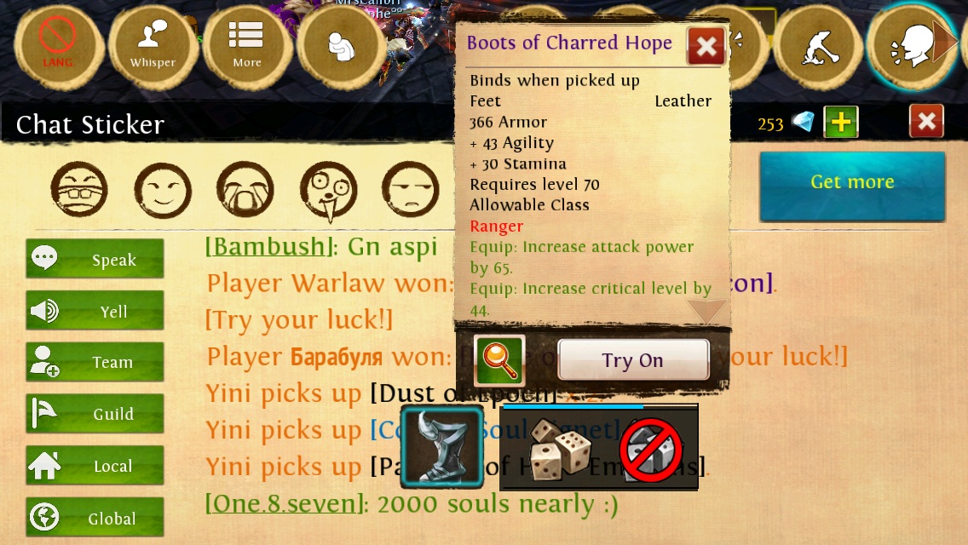Switch to the Yell chat channel
The height and width of the screenshot is (545, 968).
[95, 311]
